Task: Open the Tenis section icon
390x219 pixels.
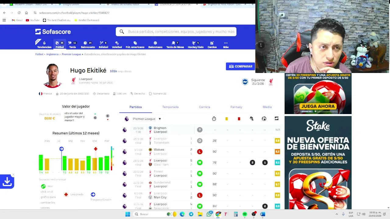Action: [72, 44]
